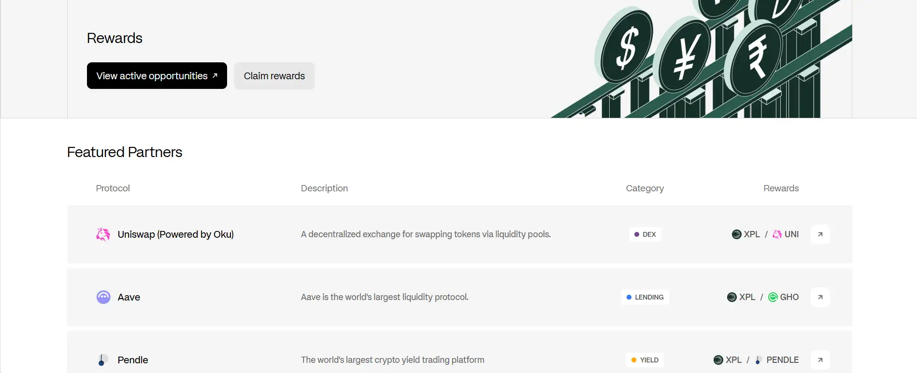Open the Uniswap row arrow link
The height and width of the screenshot is (373, 917).
tap(820, 234)
